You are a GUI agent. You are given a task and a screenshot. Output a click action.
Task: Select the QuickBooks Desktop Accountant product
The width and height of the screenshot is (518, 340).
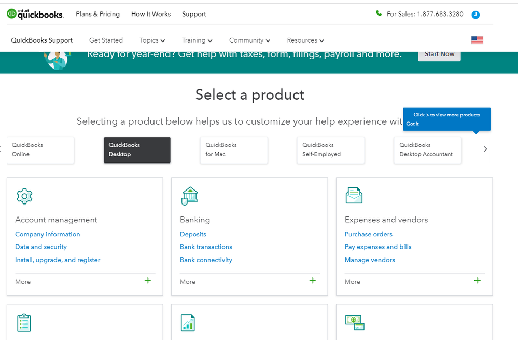427,150
